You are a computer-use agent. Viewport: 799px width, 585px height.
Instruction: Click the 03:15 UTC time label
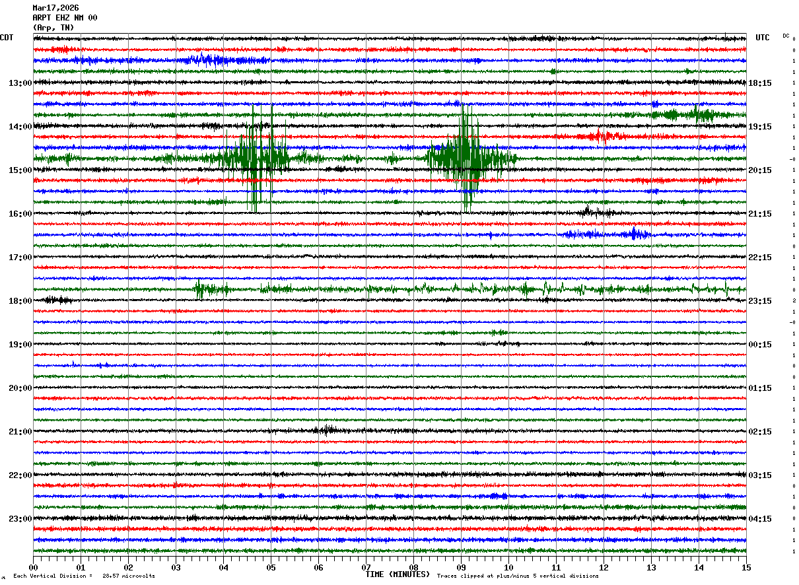click(x=761, y=475)
